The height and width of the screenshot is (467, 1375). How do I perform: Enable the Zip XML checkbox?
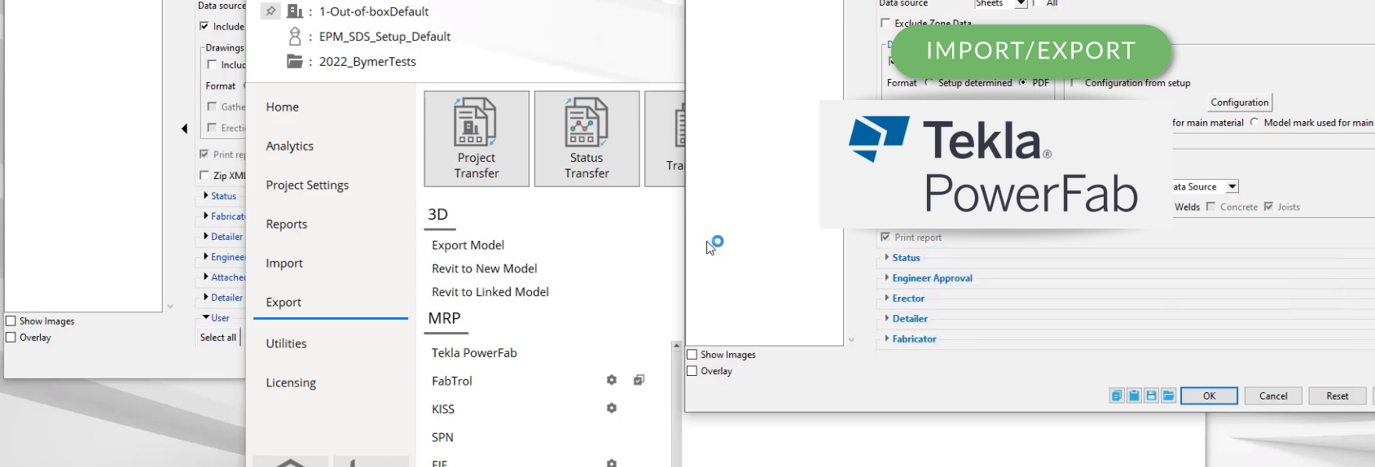click(x=204, y=175)
